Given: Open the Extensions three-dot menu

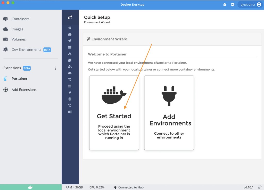Looking at the screenshot, I should tap(55, 68).
